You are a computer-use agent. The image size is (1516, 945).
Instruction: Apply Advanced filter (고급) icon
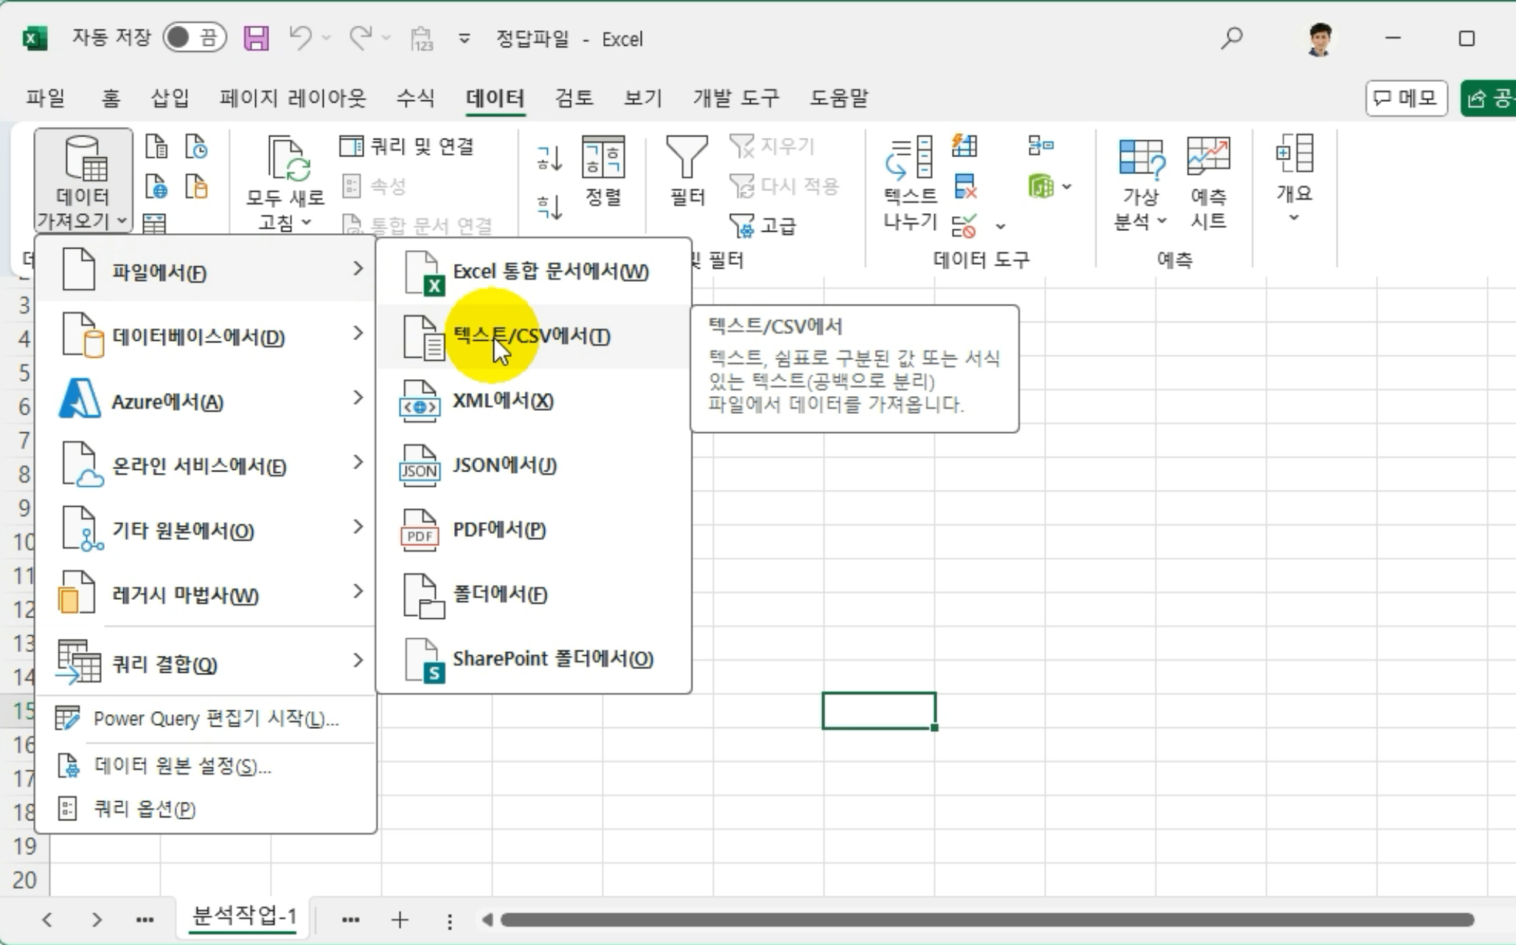(x=741, y=225)
